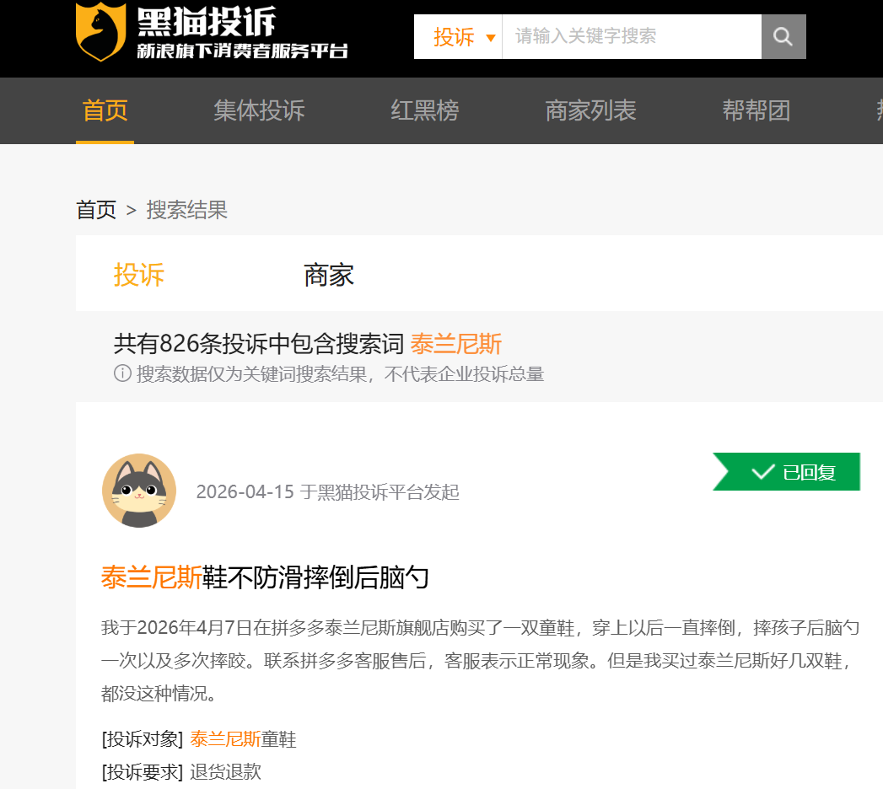The height and width of the screenshot is (789, 883).
Task: Click the 首页 breadcrumb link
Action: (x=96, y=210)
